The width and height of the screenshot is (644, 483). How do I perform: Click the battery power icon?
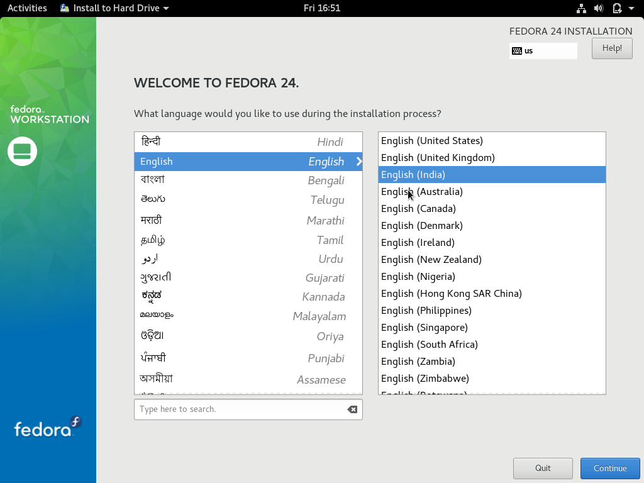(617, 8)
